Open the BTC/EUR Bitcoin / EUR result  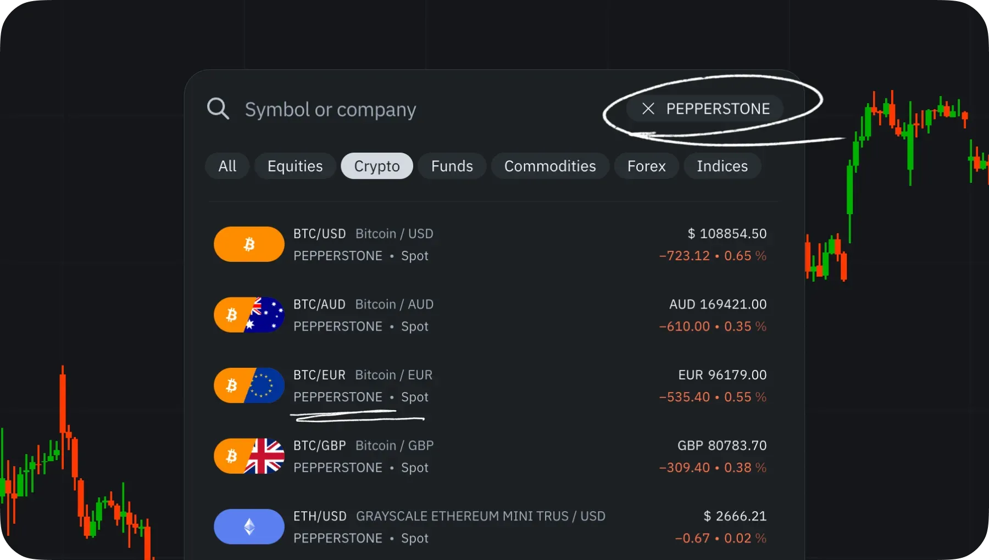[x=490, y=385]
